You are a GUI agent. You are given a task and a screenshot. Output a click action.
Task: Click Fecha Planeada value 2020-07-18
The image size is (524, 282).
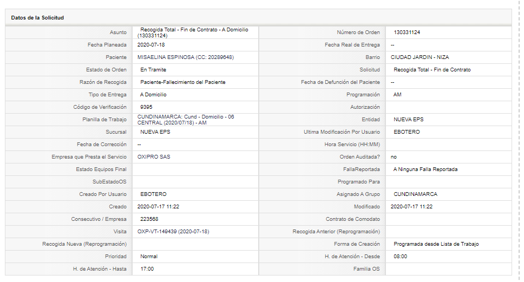pyautogui.click(x=151, y=45)
